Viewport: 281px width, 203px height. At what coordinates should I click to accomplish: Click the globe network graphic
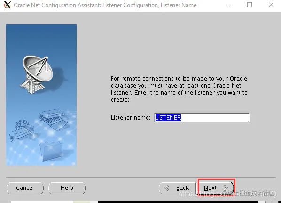22,125
